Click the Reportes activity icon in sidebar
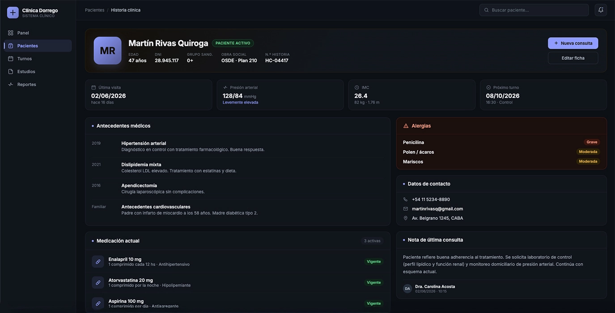Viewport: 615px width, 313px height. tap(11, 85)
